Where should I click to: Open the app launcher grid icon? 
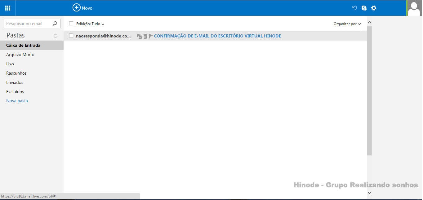(8, 8)
